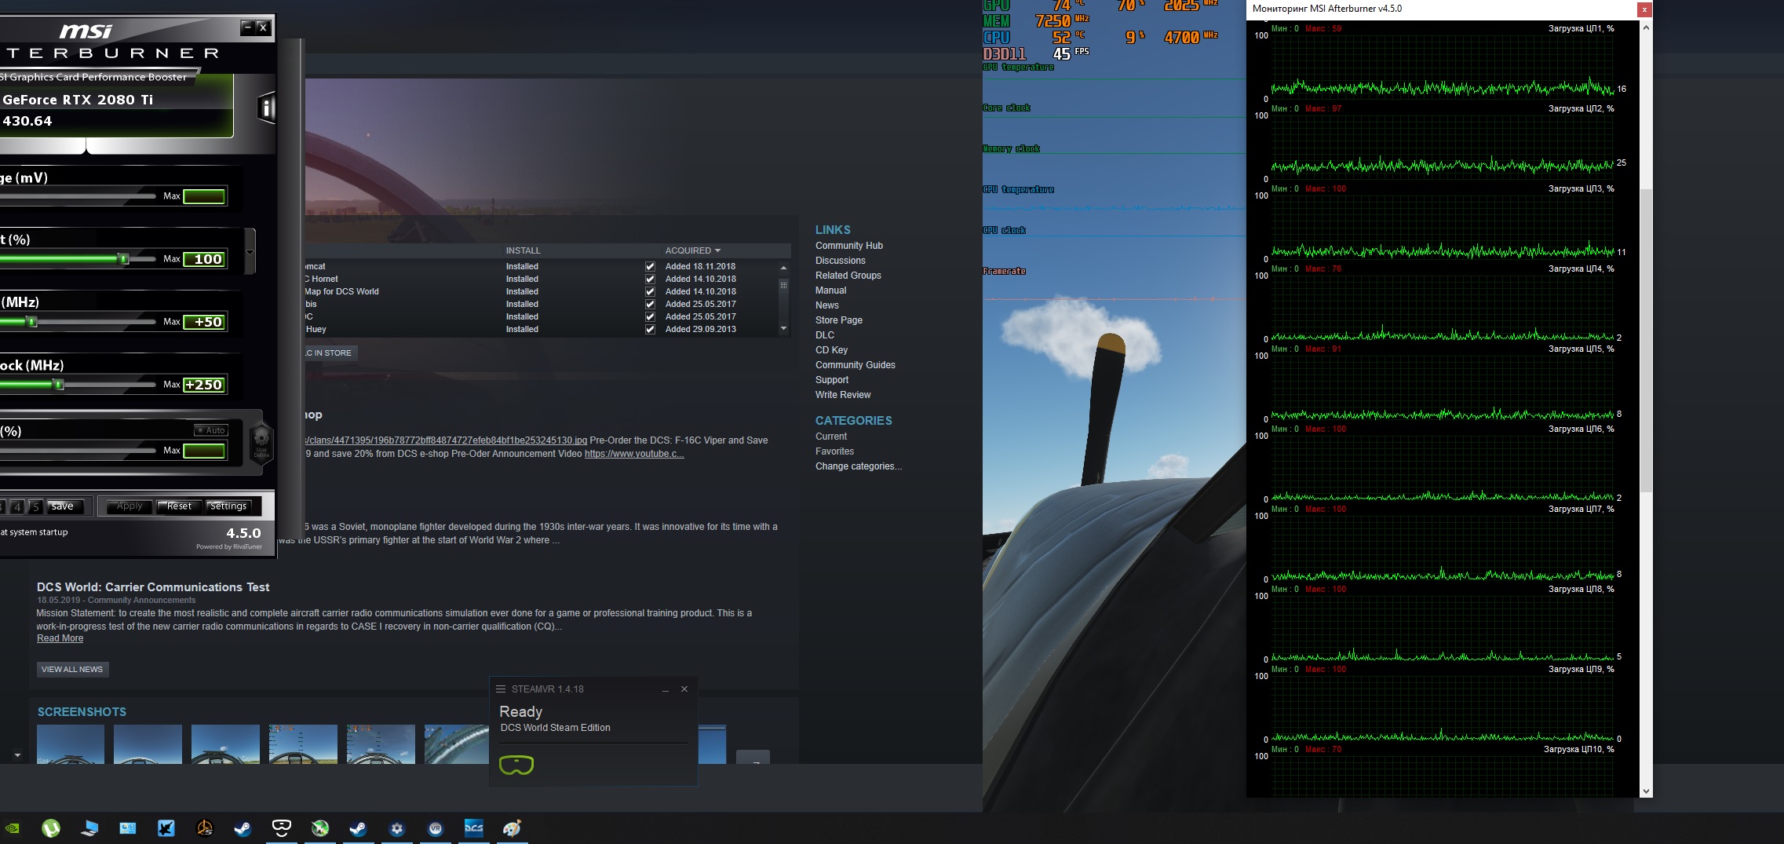Toggle checkbox for Map for DCS World row
Image resolution: width=1784 pixels, height=844 pixels.
click(650, 292)
